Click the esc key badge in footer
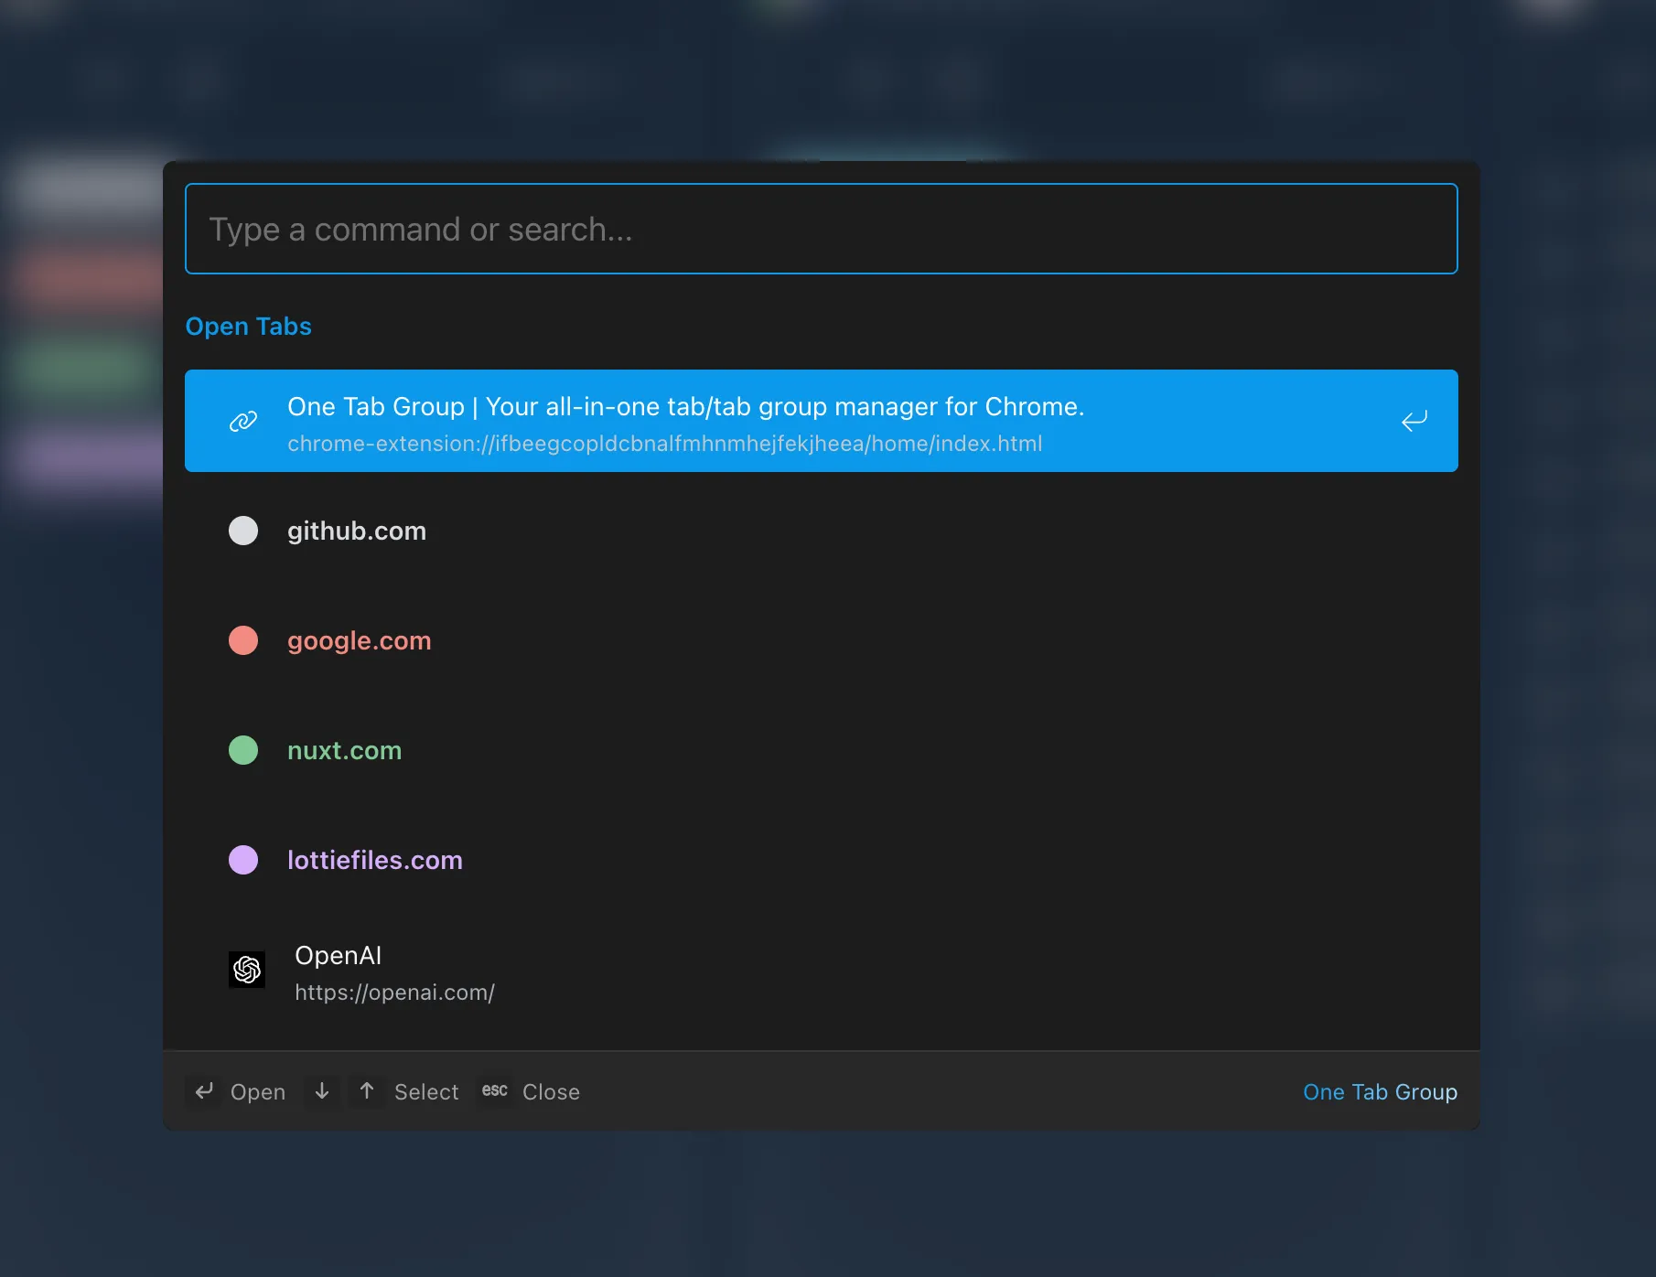Screen dimensions: 1656x1277 click(494, 1091)
